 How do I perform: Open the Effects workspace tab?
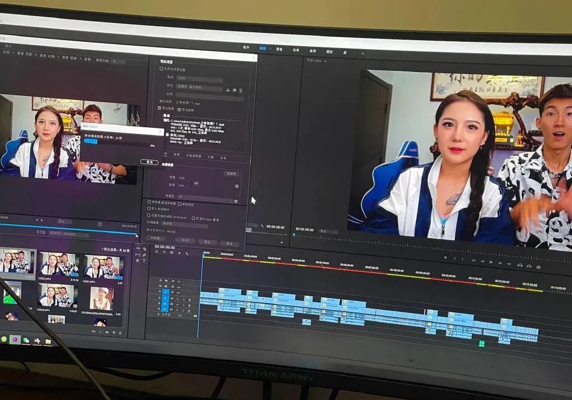(296, 50)
